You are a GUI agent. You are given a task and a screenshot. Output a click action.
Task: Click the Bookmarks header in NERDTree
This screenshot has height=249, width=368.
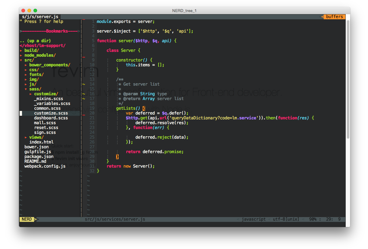57,31
